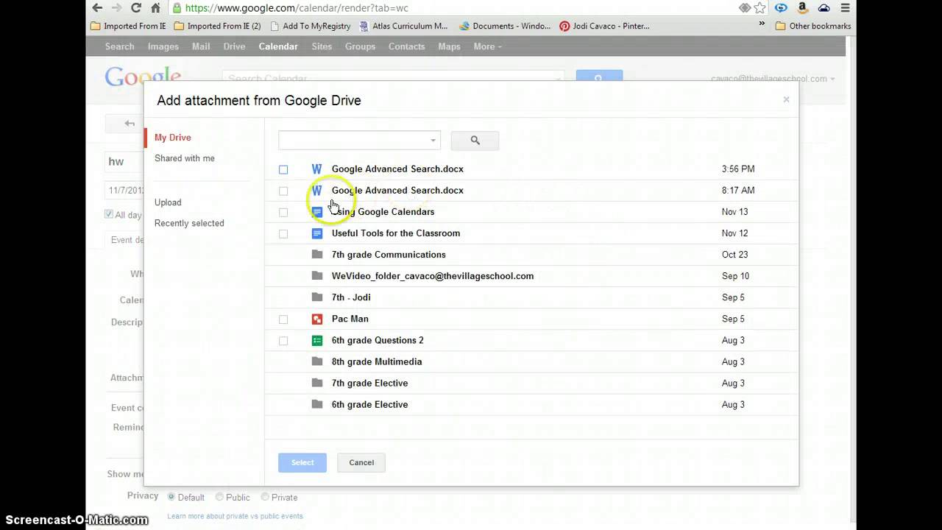Click folder icon for 7th grade Elective

pos(317,383)
